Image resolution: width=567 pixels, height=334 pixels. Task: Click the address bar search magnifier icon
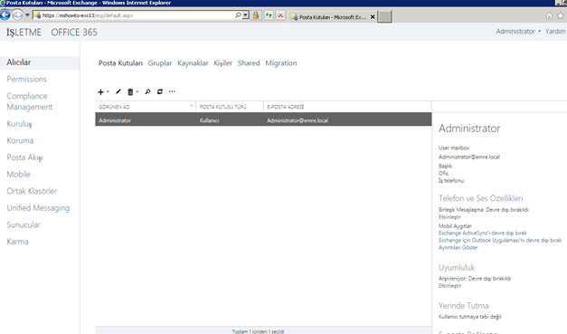pos(238,15)
